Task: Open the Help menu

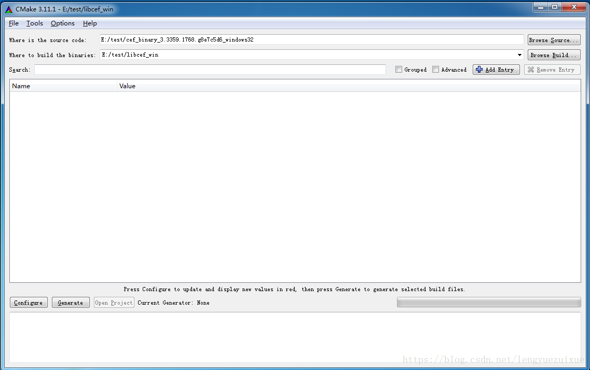Action: [x=90, y=23]
